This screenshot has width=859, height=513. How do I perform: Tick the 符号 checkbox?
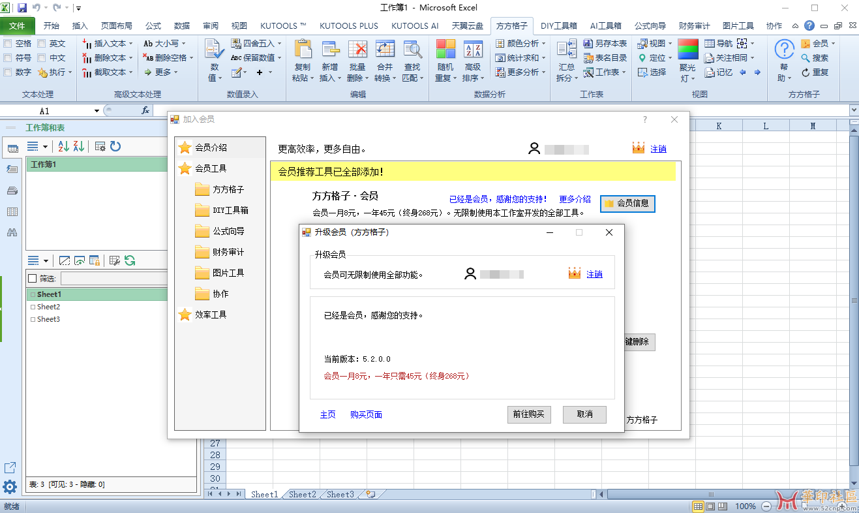[x=8, y=58]
